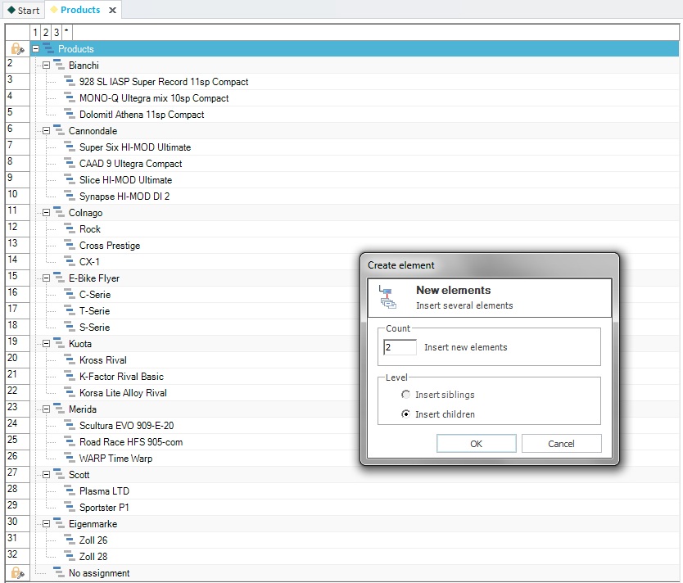
Task: Collapse the Cannondale branch
Action: point(46,131)
